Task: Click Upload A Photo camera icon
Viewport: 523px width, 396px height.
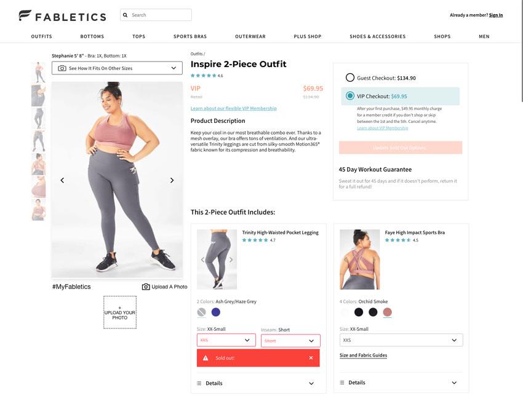Action: click(x=146, y=287)
